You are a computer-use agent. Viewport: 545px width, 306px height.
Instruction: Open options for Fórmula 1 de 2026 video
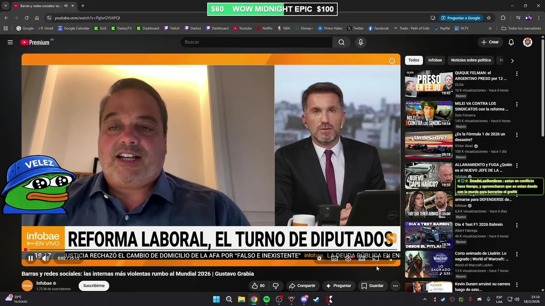coord(517,135)
